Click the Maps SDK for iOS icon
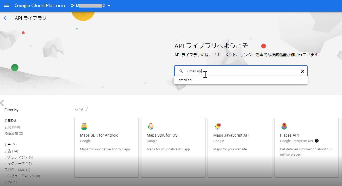342x186 pixels. point(151,126)
